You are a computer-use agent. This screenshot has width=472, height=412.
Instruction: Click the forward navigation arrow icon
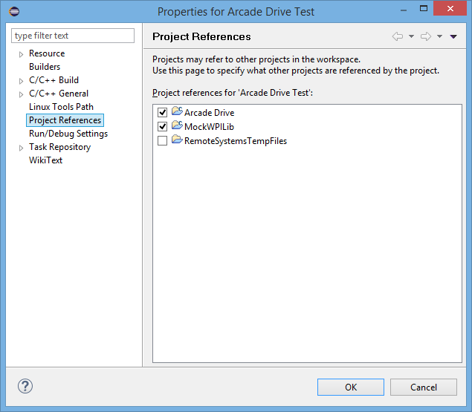[426, 36]
